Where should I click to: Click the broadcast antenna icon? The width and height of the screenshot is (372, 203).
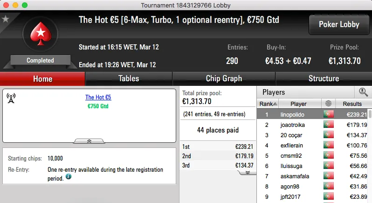tap(11, 98)
